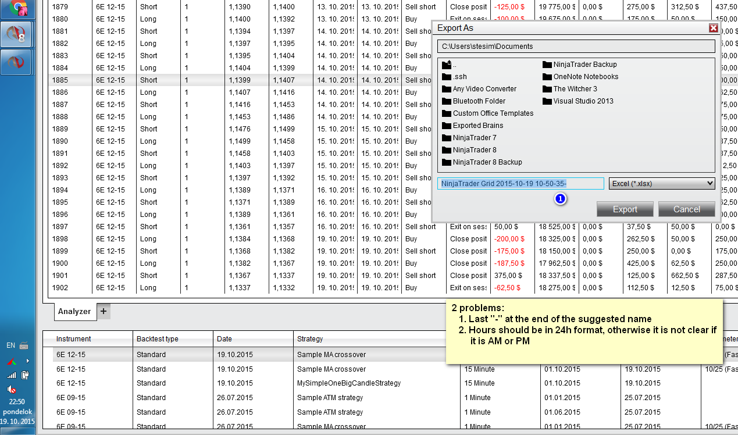Image resolution: width=738 pixels, height=435 pixels.
Task: Open the NinjaTrader 7 folder
Action: point(469,138)
